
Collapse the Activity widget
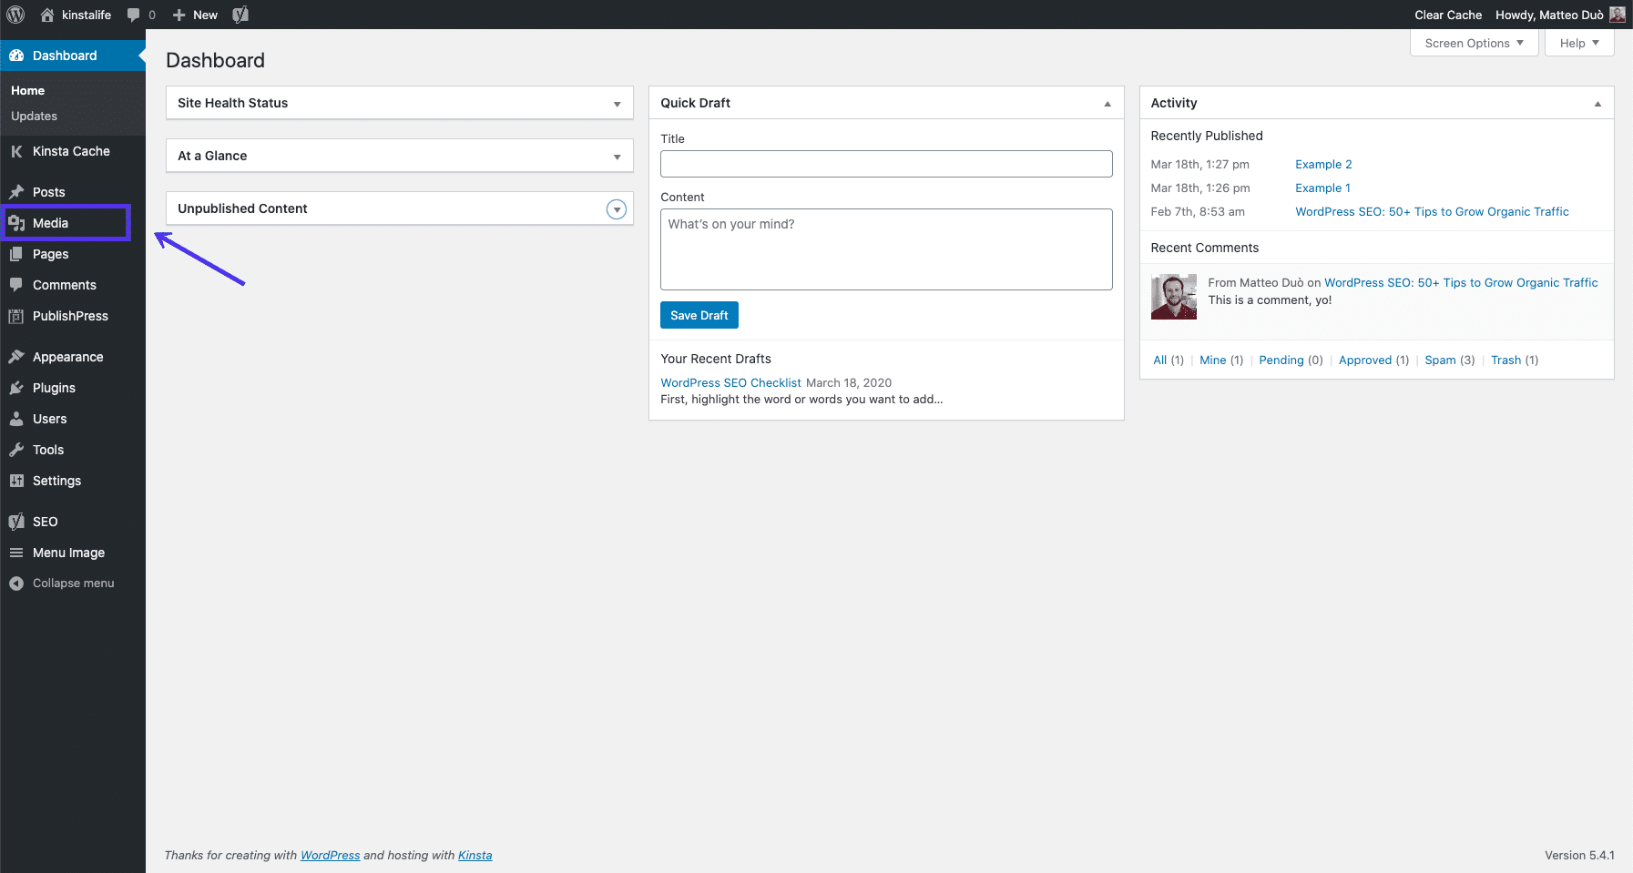1597,103
